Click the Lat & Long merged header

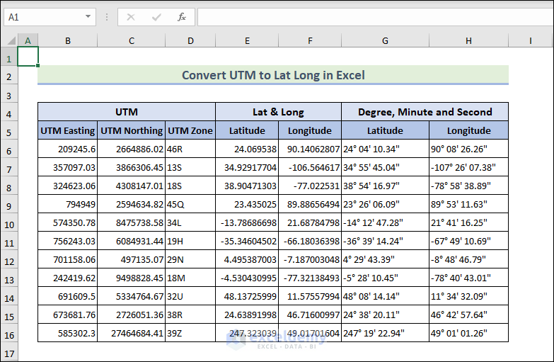point(278,112)
